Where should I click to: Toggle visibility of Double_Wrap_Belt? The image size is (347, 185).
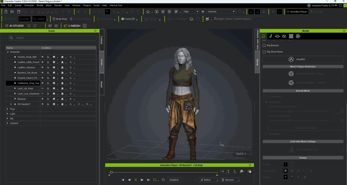click(42, 57)
